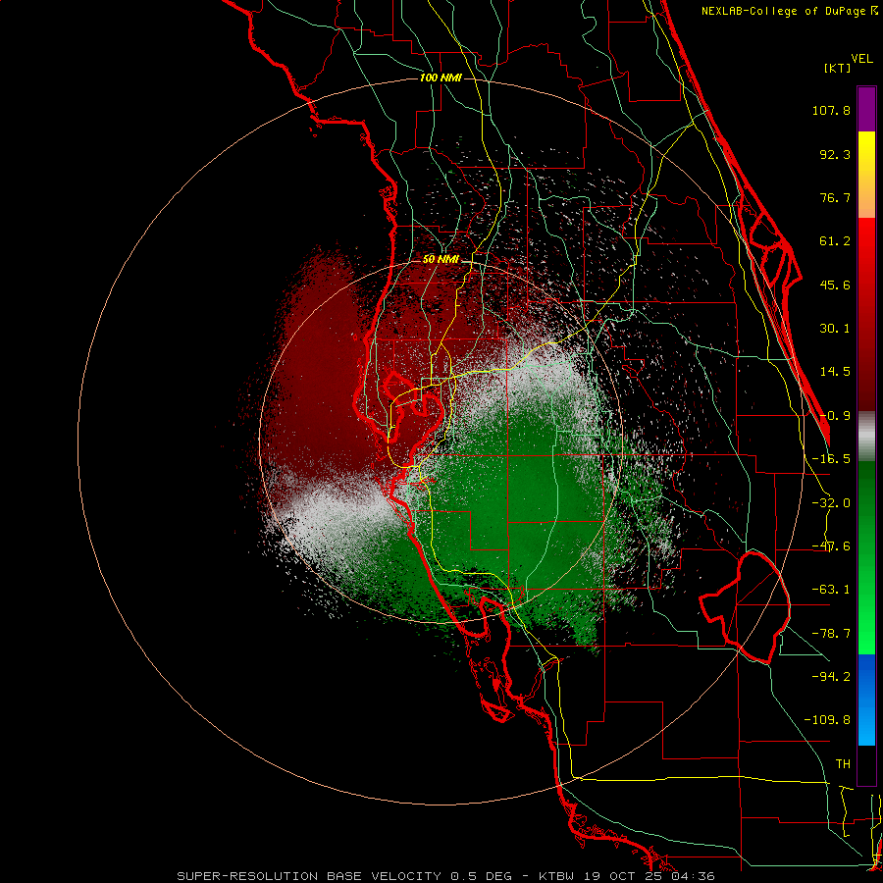Select the 61.2 legend value
The image size is (883, 883).
835,241
